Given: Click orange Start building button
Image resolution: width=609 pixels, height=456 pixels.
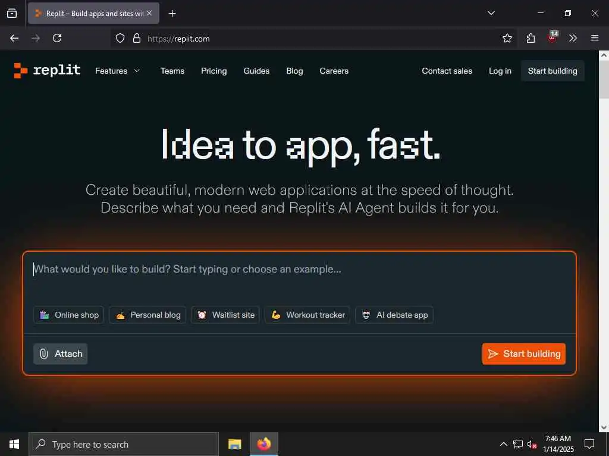Looking at the screenshot, I should (524, 354).
